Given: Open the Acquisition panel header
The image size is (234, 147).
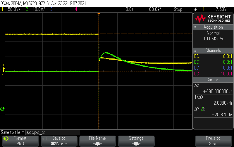Looking at the screenshot, I should pos(213,27).
